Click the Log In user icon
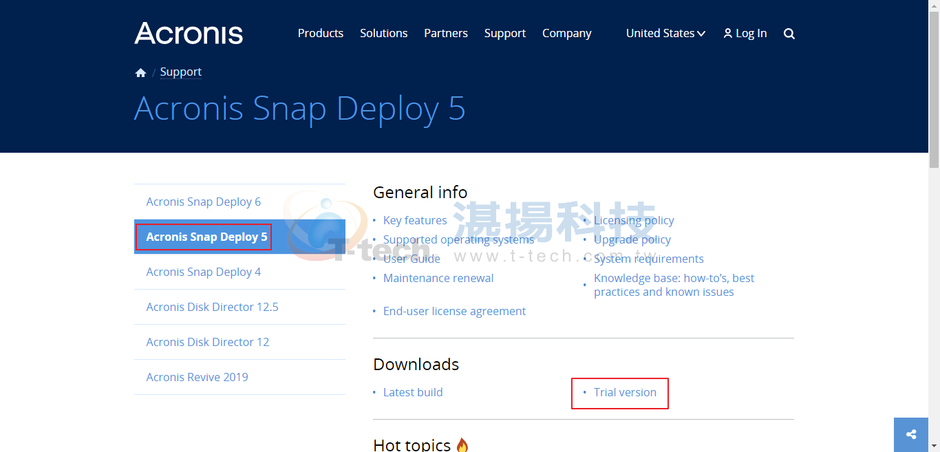 [x=728, y=33]
